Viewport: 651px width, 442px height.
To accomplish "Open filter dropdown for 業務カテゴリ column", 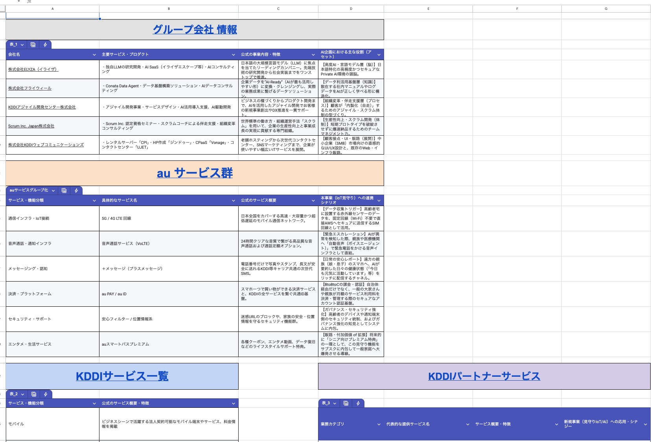I will pos(379,424).
